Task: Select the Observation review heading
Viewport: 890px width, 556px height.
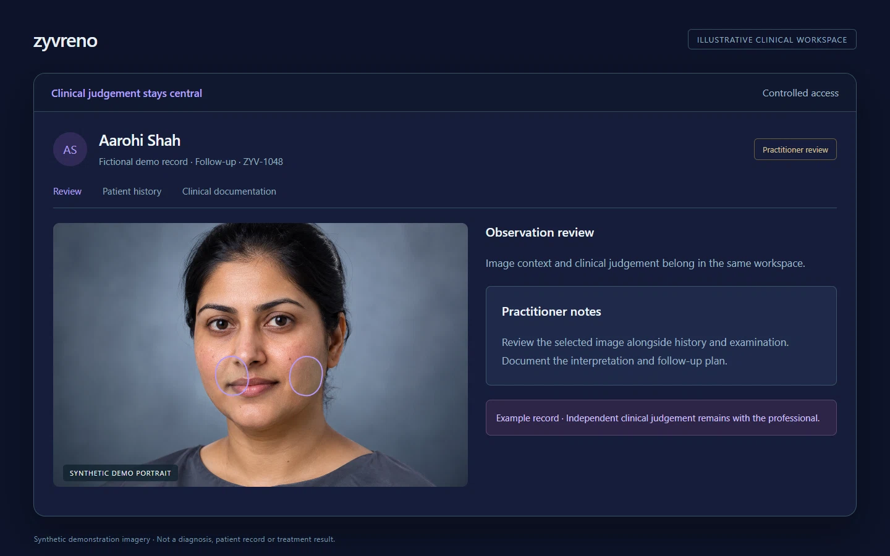Action: [540, 233]
